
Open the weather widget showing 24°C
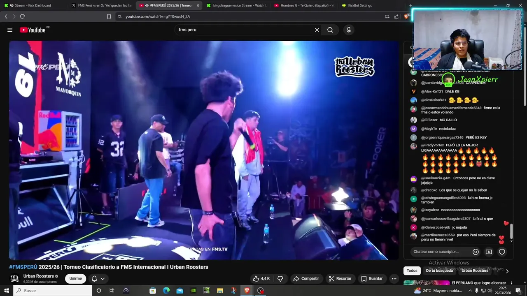438,291
